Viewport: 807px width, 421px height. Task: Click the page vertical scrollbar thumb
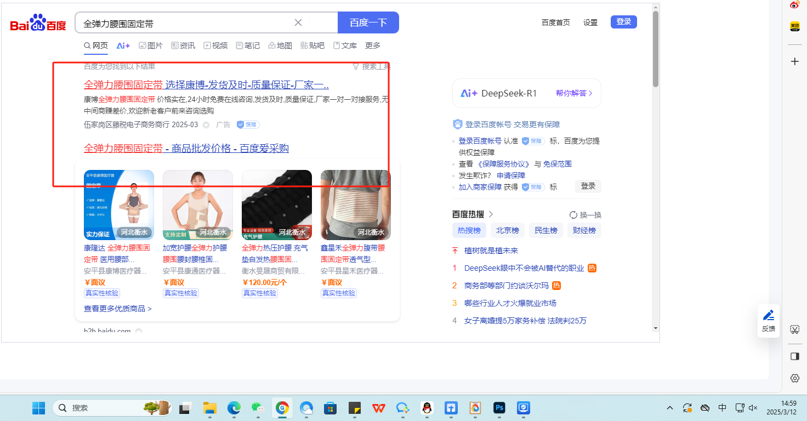coord(655,49)
